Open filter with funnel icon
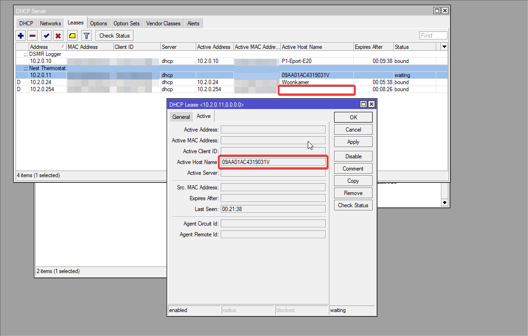Viewport: 528px width, 336px height. click(x=87, y=36)
